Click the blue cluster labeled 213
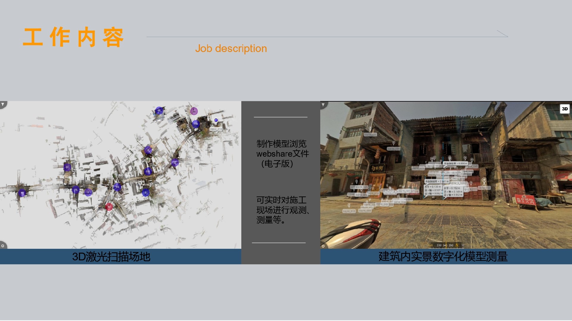The width and height of the screenshot is (572, 321). 148,171
